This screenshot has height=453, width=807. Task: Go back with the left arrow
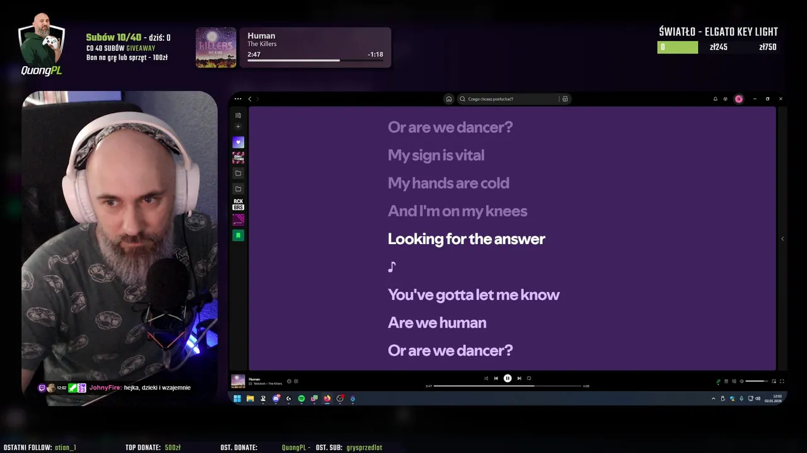(x=250, y=99)
